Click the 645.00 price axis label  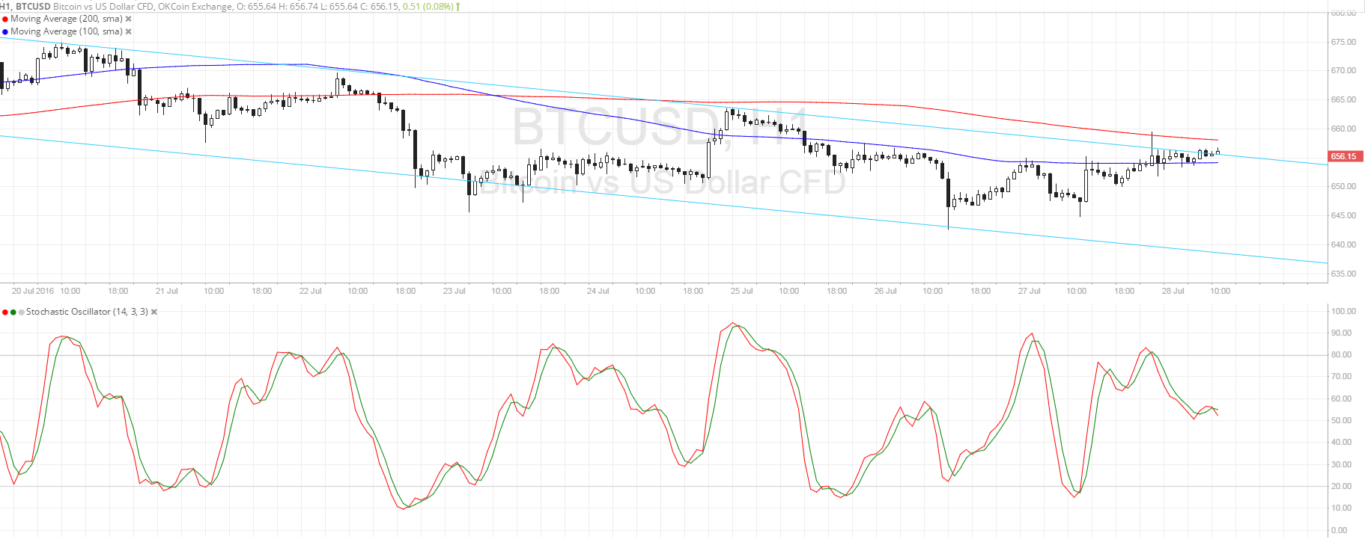tap(1343, 215)
